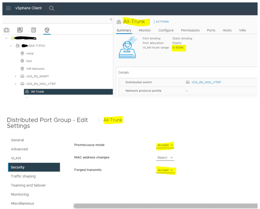260x209 pixels.
Task: Select Teaming and failover settings section
Action: pyautogui.click(x=28, y=185)
